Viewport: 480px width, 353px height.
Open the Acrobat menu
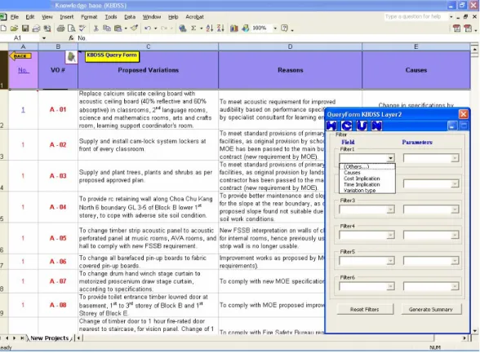pyautogui.click(x=194, y=17)
